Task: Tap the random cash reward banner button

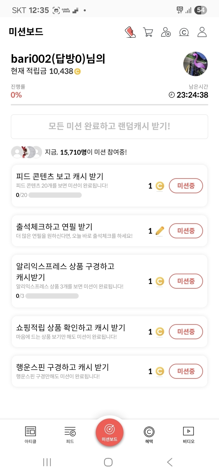Action: [109, 127]
